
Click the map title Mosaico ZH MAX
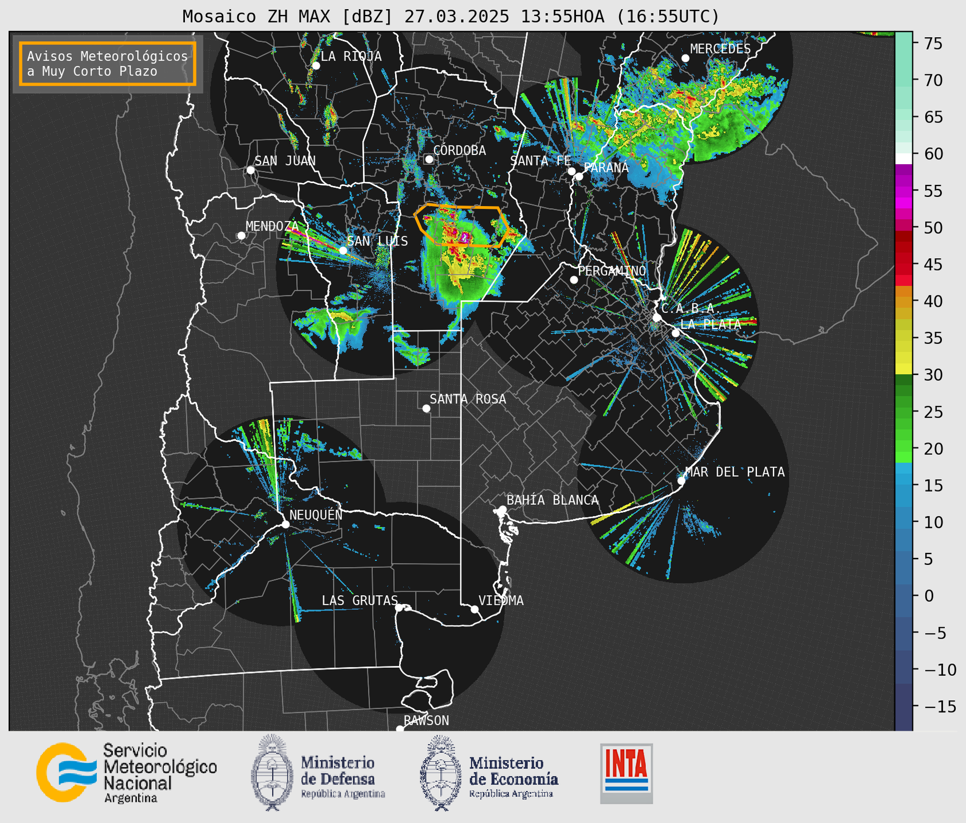451,17
